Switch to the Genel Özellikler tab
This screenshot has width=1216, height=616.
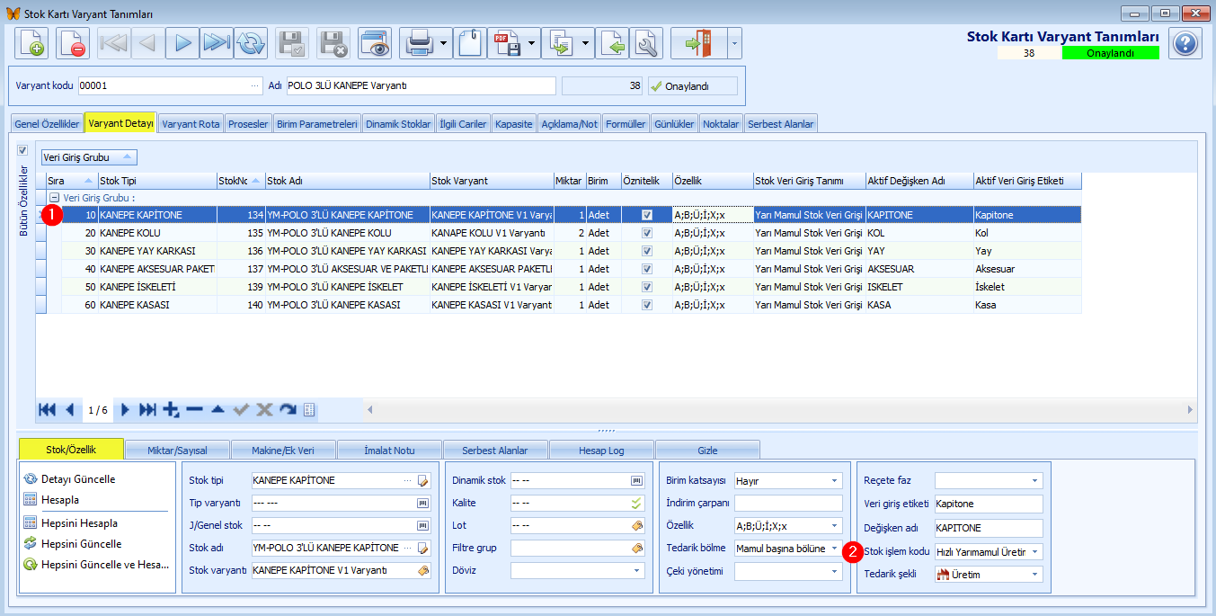pos(47,123)
